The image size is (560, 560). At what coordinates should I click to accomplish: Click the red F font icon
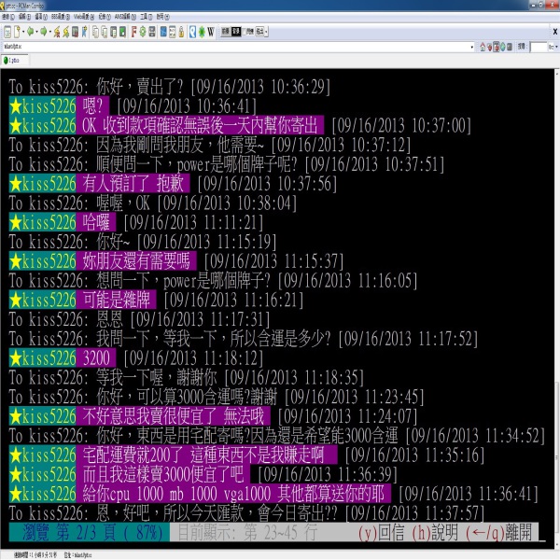(x=133, y=32)
